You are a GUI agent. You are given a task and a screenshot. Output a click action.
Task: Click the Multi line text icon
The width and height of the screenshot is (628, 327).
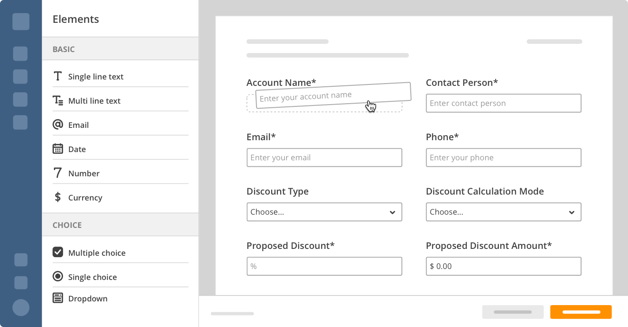[x=58, y=100]
